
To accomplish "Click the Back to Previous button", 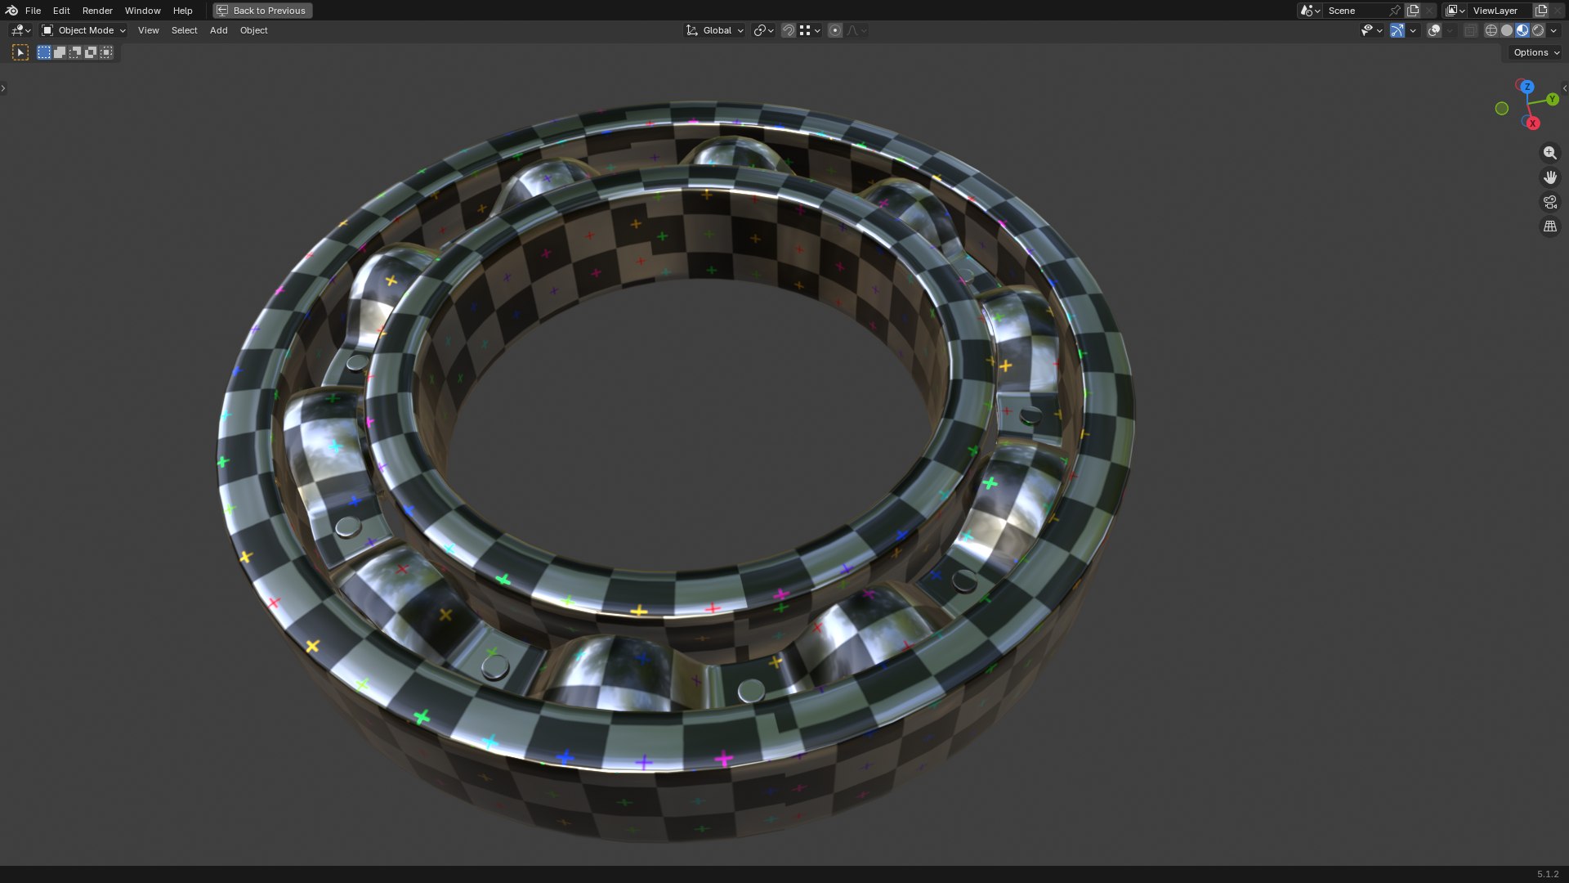I will (262, 11).
